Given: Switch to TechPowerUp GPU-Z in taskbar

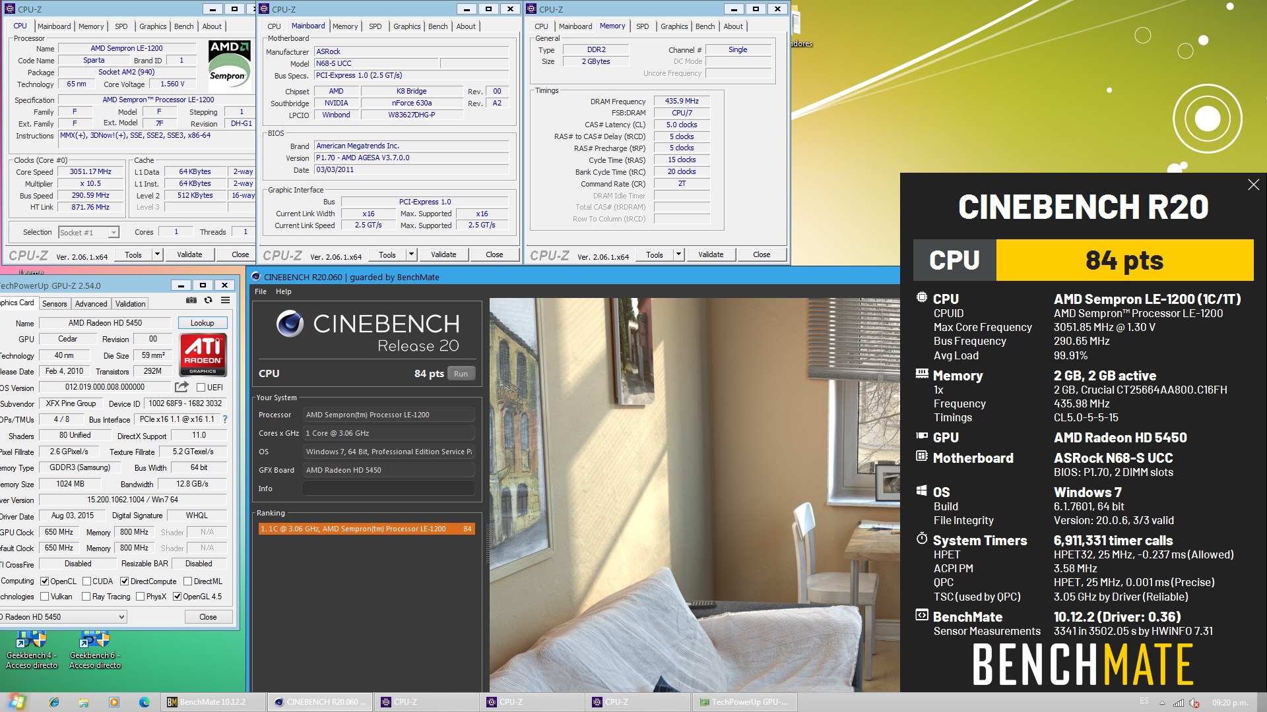Looking at the screenshot, I should [745, 702].
